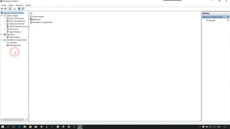Expand the Yerel Kullanıcılar node arrow

[x=5, y=27]
